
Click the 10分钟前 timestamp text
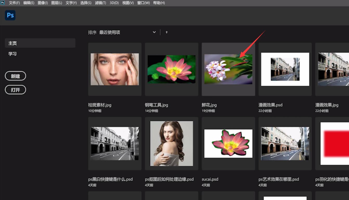(x=95, y=111)
